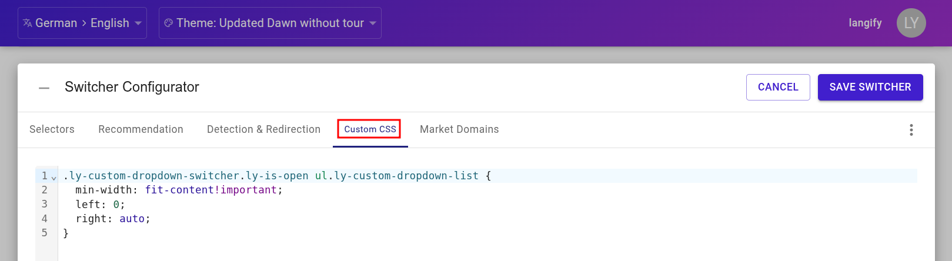Collapse the Switcher Configurator panel
The width and height of the screenshot is (952, 261).
click(44, 88)
